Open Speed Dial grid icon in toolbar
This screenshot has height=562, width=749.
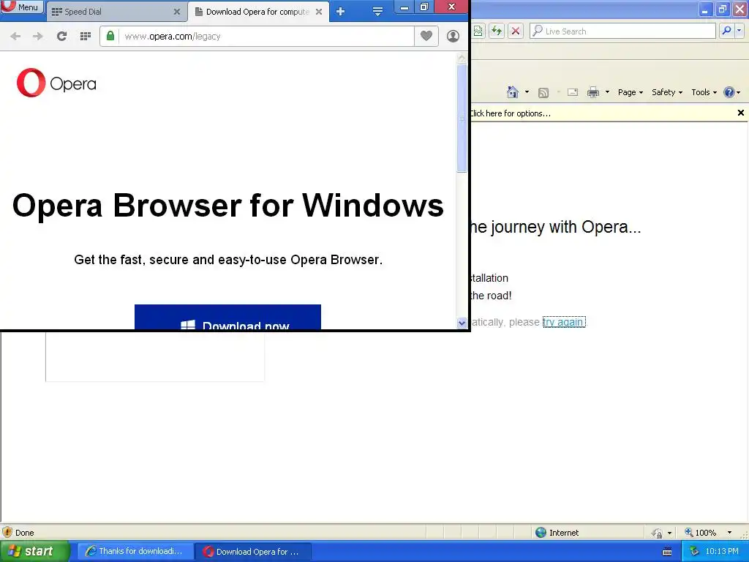(x=86, y=37)
